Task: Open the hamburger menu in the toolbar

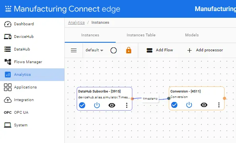Action: [74, 50]
